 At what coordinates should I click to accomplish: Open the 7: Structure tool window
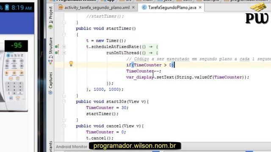pos(51,48)
